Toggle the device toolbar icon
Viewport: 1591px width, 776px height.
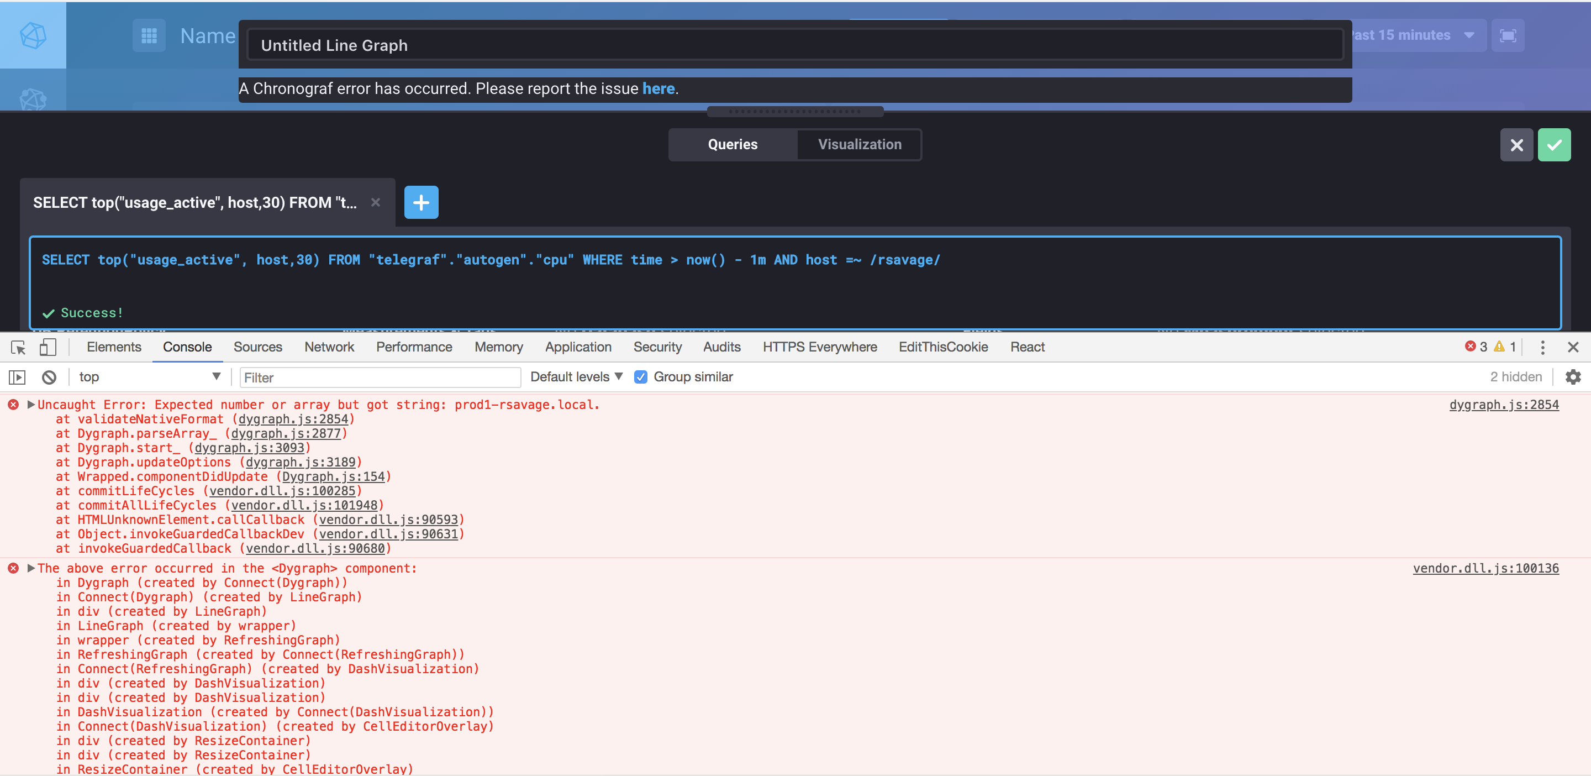(48, 347)
